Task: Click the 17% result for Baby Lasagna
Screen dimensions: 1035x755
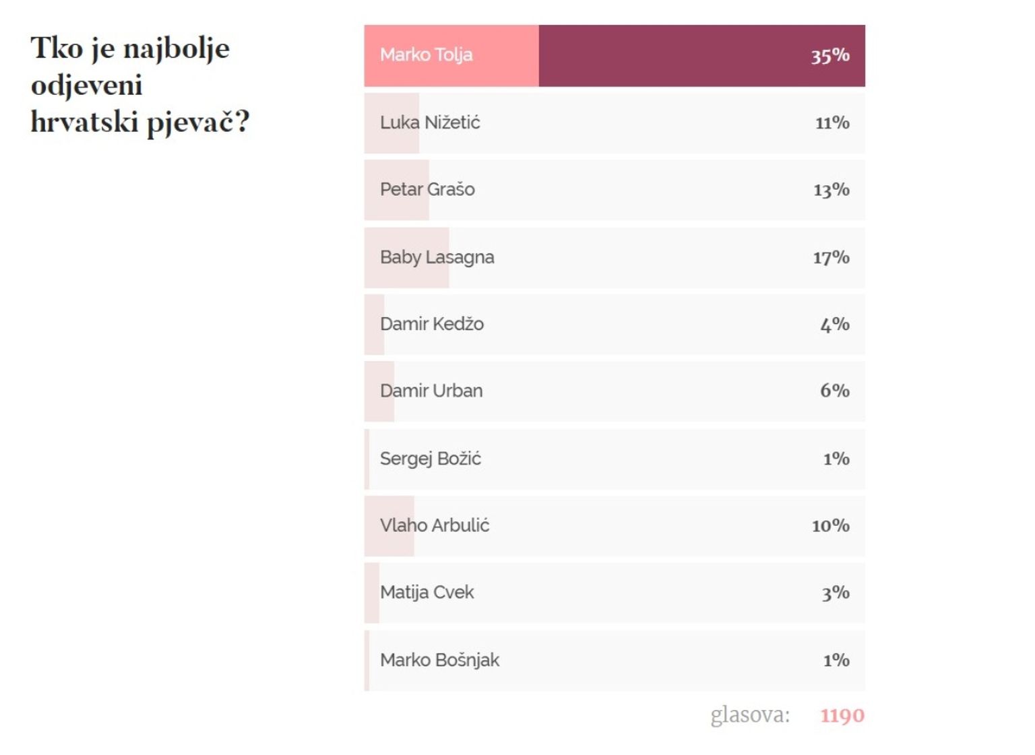Action: tap(831, 257)
